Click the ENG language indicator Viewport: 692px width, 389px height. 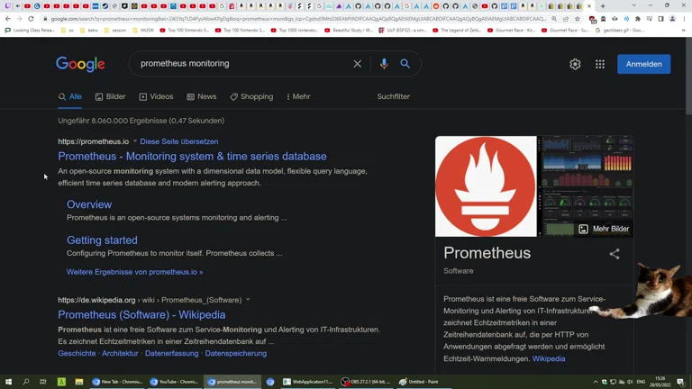641,382
